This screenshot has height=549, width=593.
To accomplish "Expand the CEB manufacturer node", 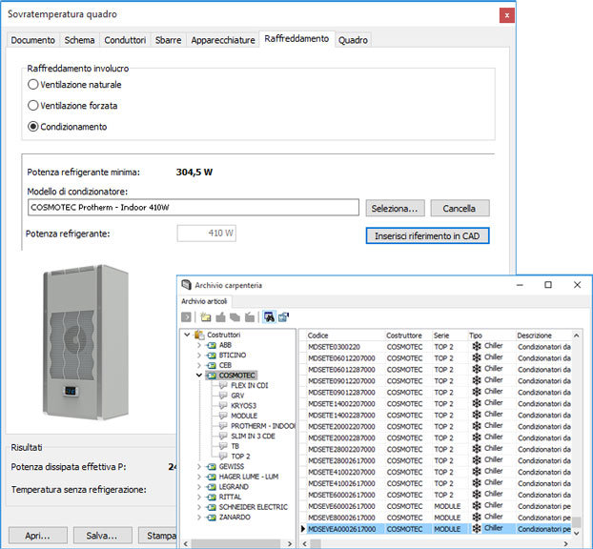I will [199, 365].
